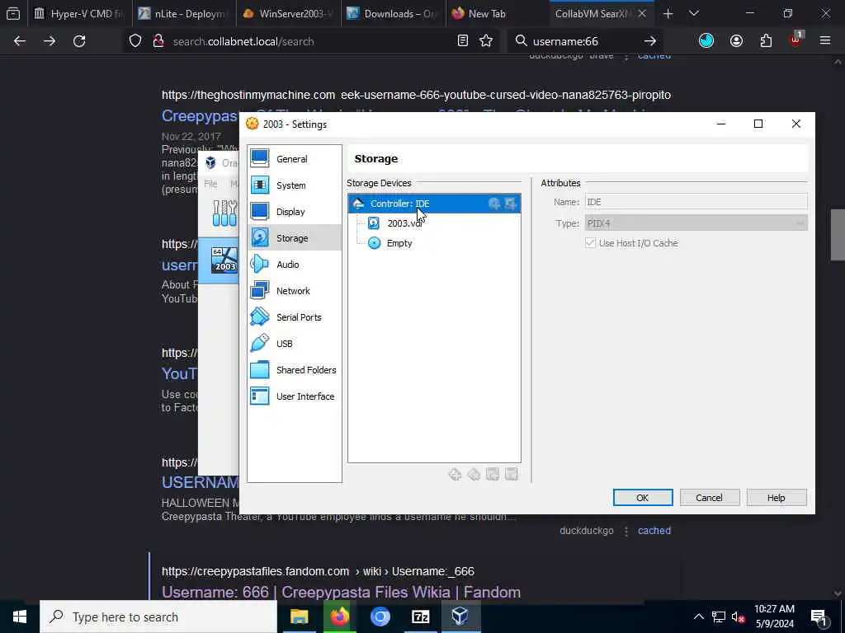Click remove attachment icon below device list
This screenshot has height=633, width=845.
512,474
